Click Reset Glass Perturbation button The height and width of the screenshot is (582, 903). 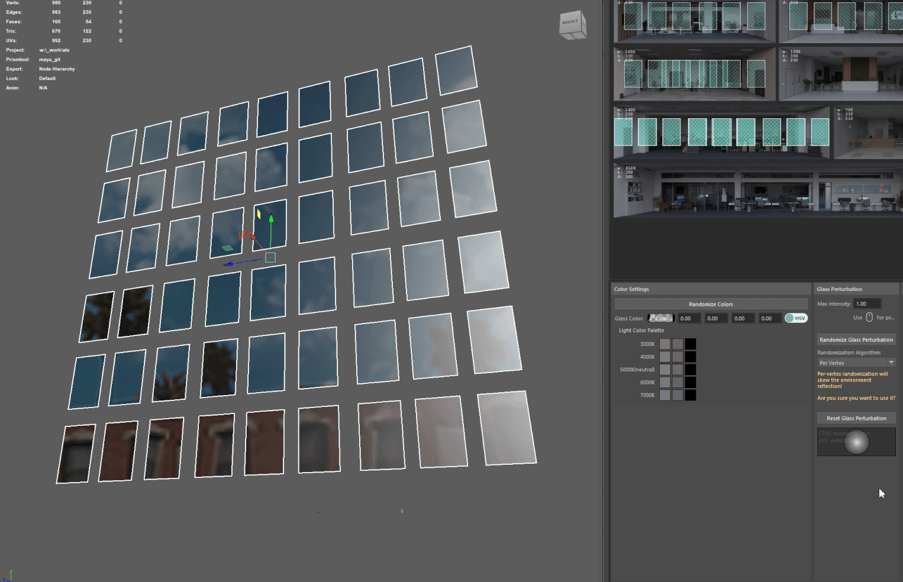tap(856, 418)
